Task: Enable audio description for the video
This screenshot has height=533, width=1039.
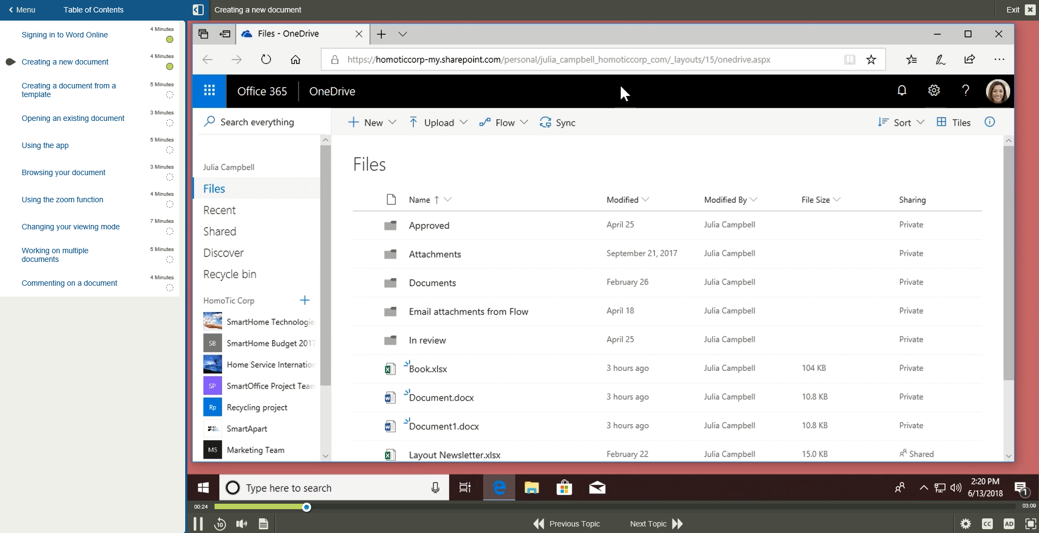Action: click(1009, 523)
